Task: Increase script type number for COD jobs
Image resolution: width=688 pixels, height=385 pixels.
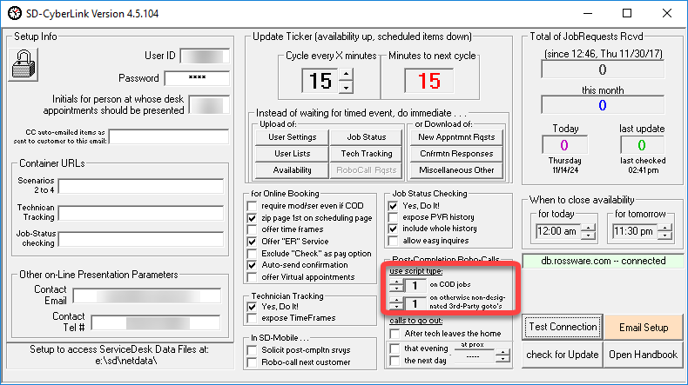Action: point(396,281)
